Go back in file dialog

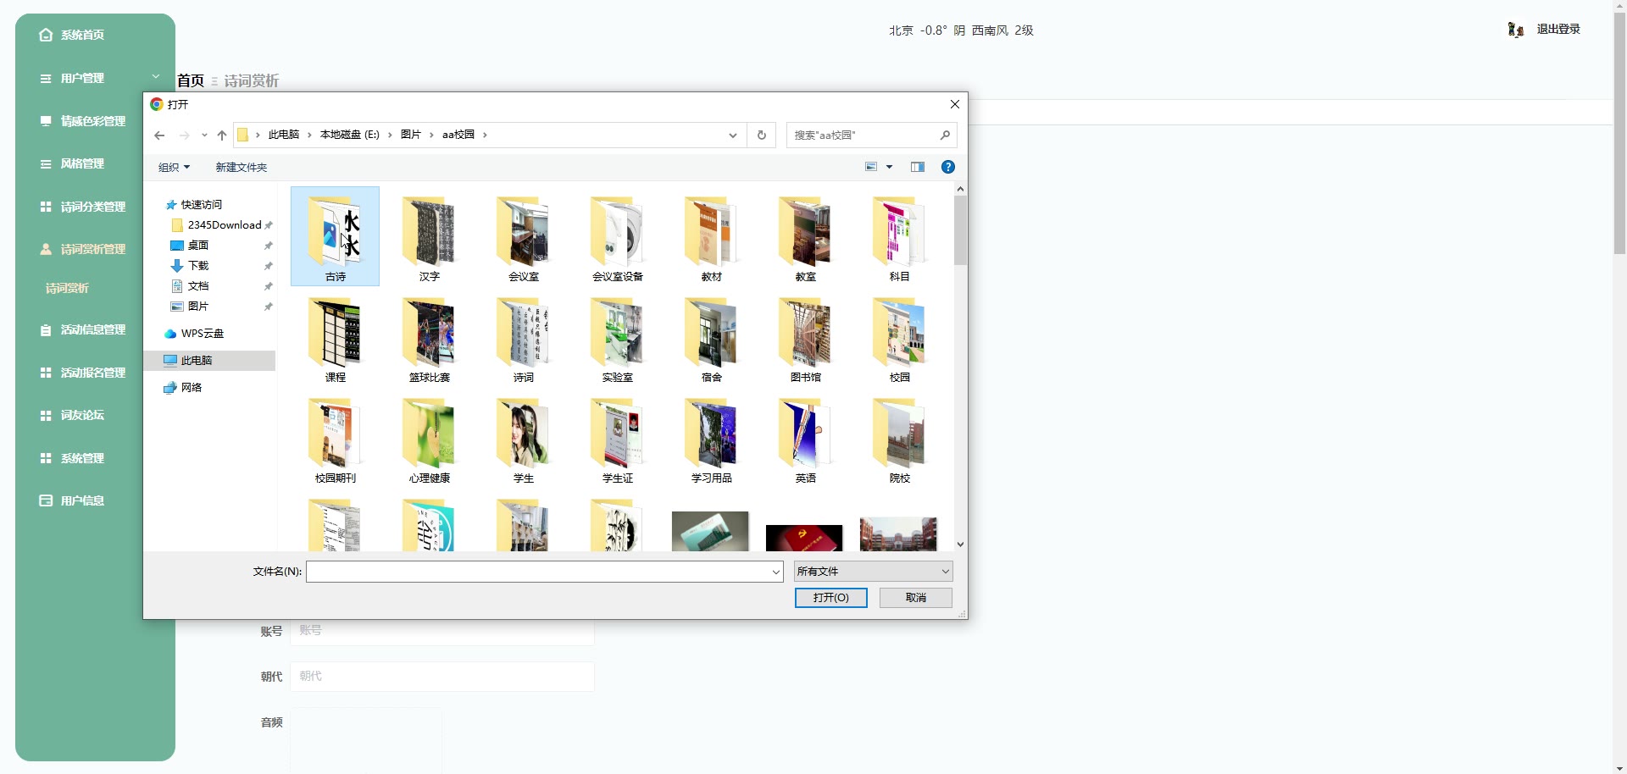[159, 135]
